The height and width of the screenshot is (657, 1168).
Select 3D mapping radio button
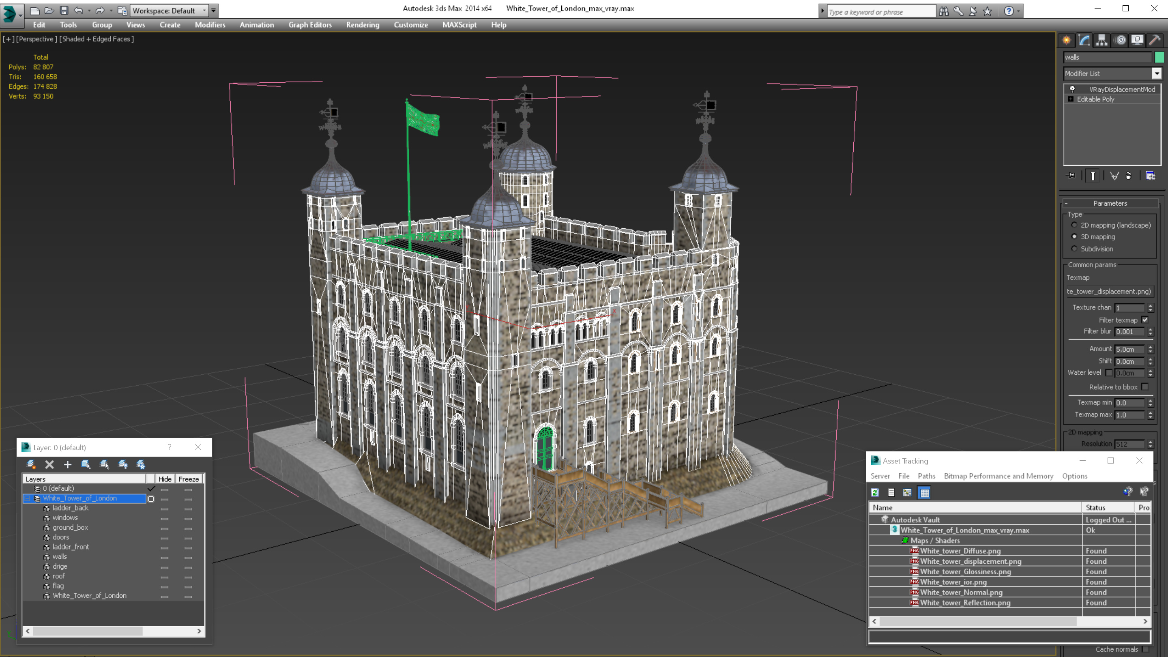(1074, 237)
